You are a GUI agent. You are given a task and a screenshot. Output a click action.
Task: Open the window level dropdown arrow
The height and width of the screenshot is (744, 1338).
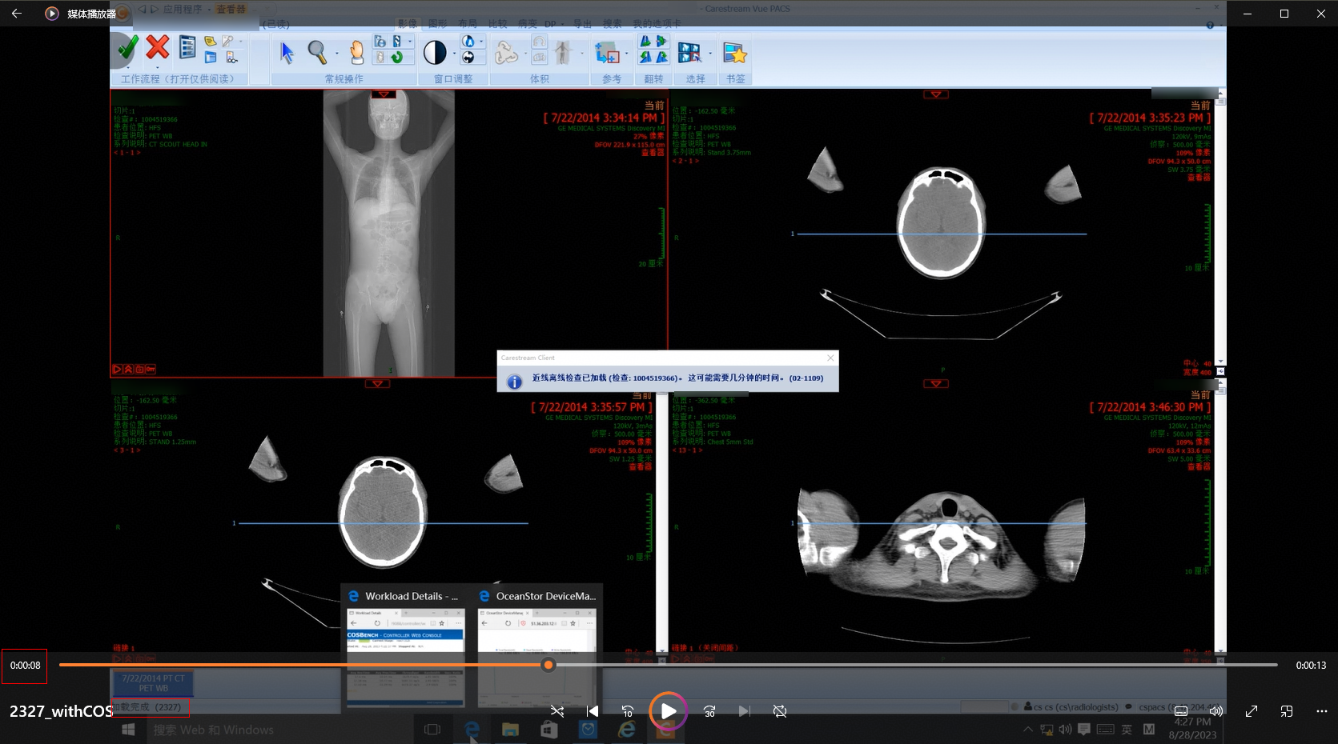[454, 54]
